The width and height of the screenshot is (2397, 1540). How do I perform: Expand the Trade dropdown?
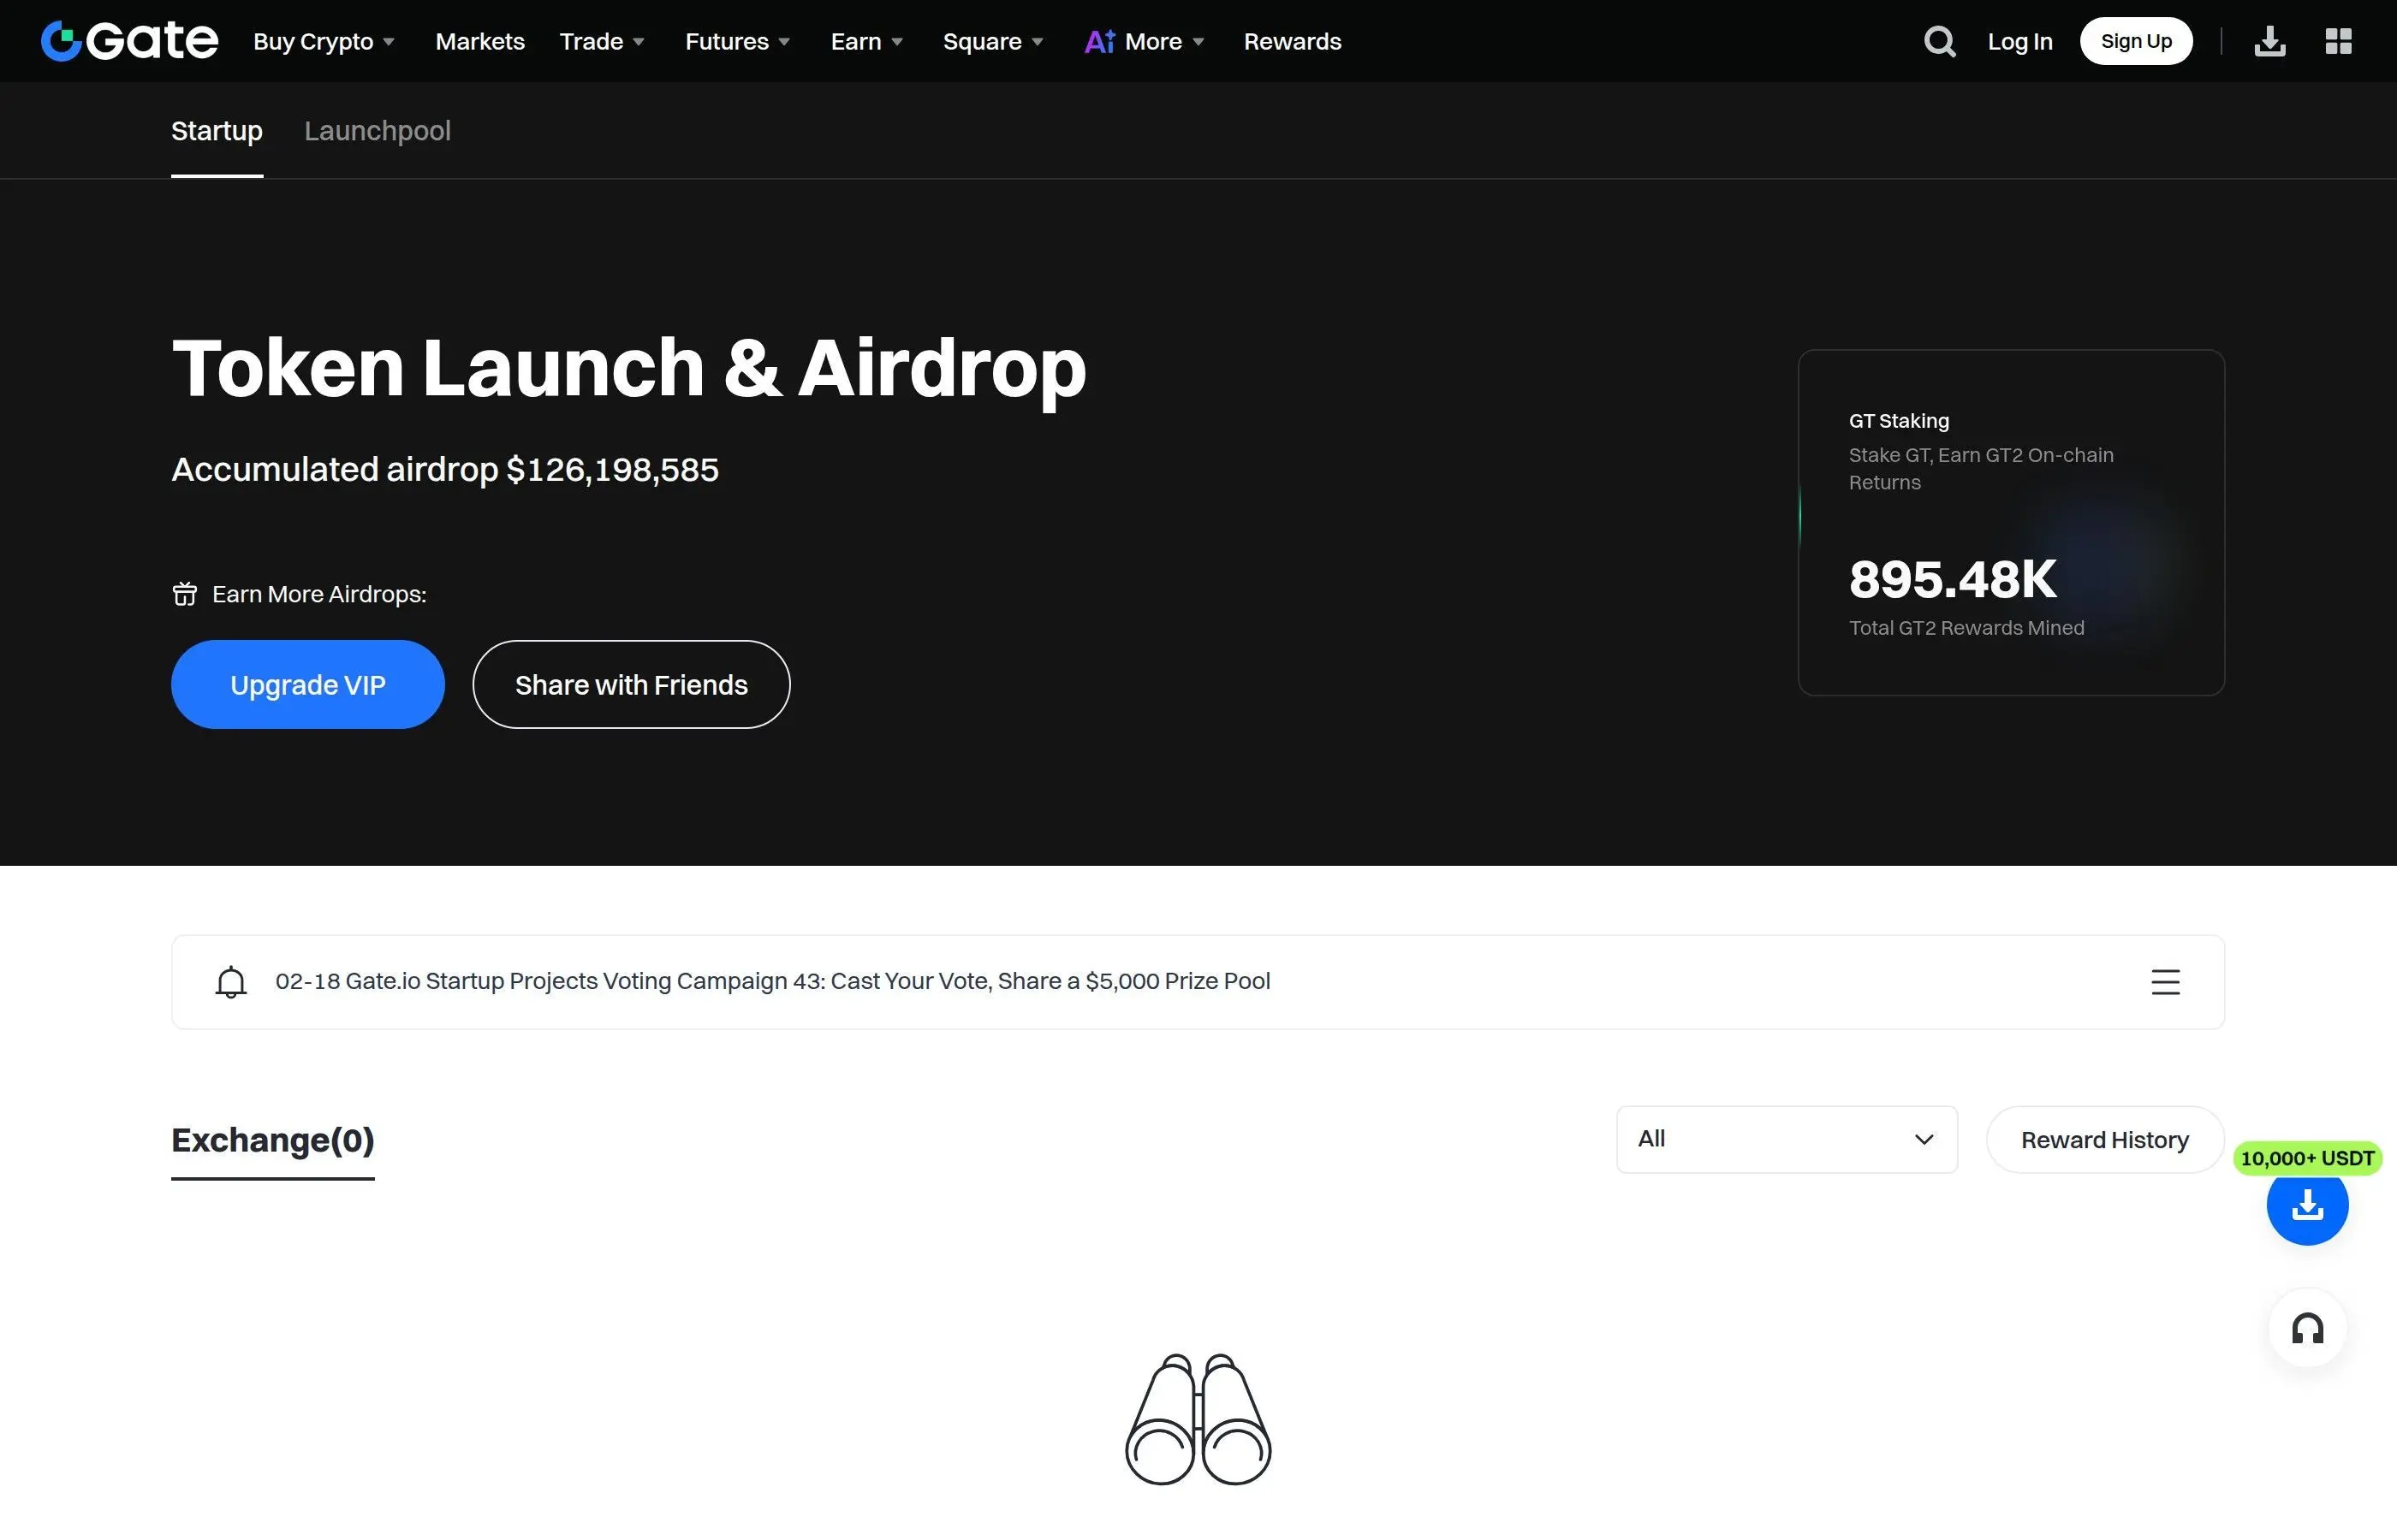pos(601,41)
